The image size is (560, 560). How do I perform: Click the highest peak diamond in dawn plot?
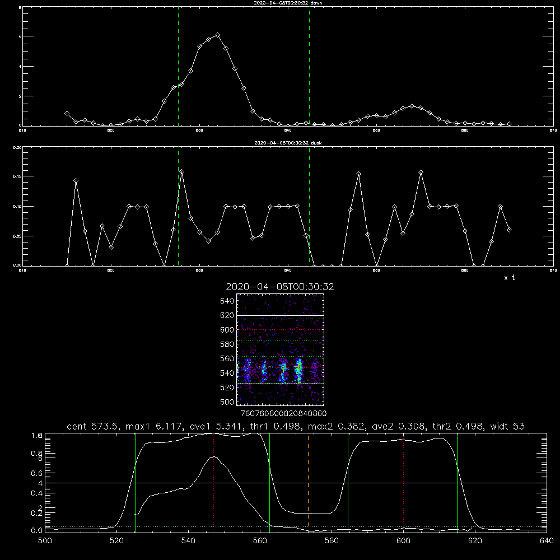tap(217, 35)
